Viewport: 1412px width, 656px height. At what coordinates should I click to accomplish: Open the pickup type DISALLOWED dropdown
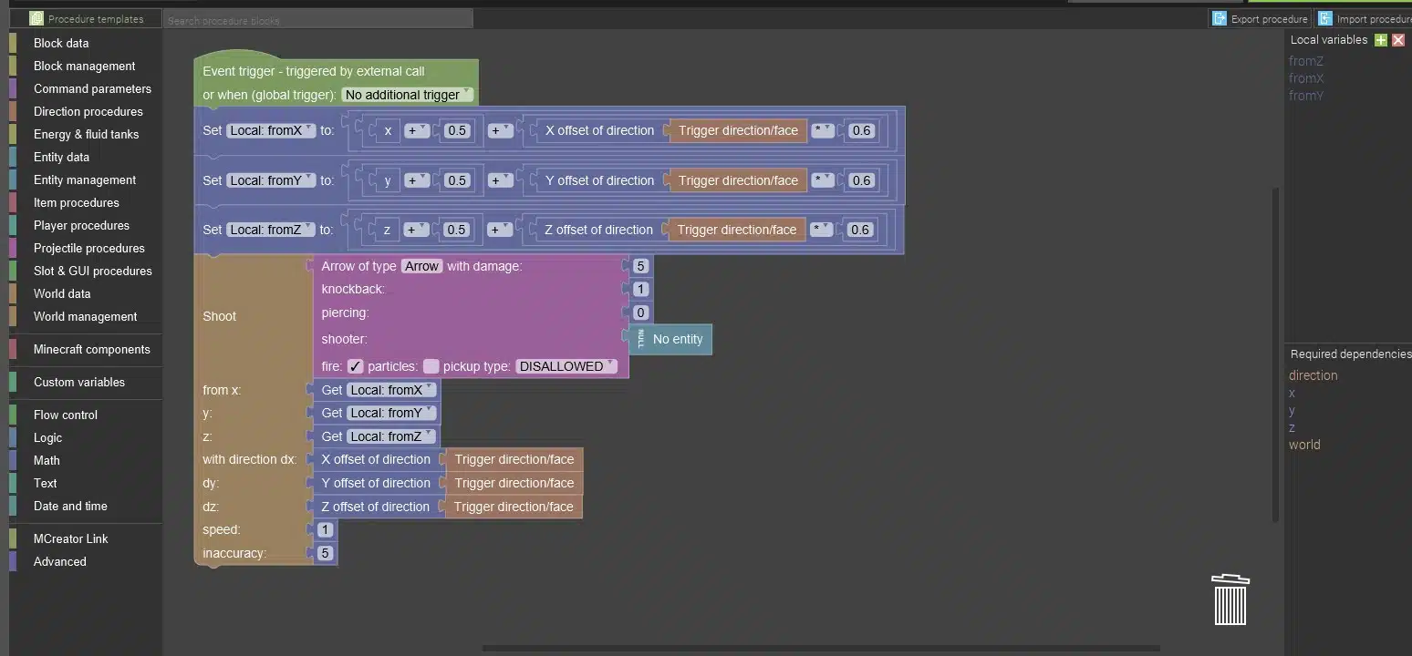(566, 366)
